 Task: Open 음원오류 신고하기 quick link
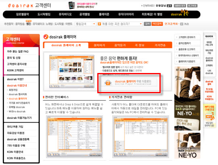187,49
